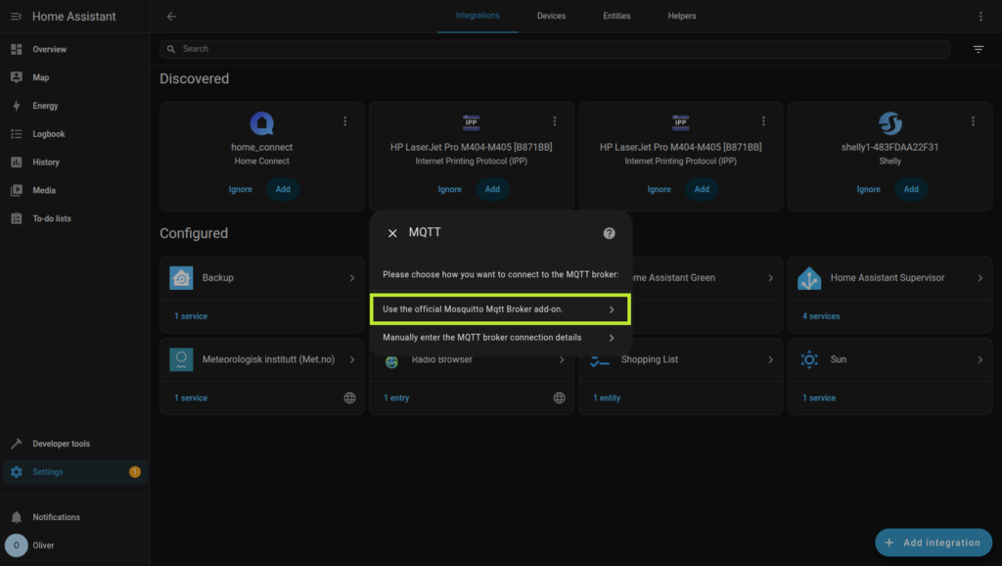Image resolution: width=1002 pixels, height=566 pixels.
Task: Click the MQTT dialog help icon
Action: (x=609, y=233)
